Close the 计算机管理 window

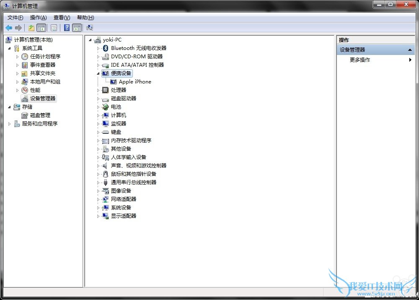pyautogui.click(x=406, y=5)
